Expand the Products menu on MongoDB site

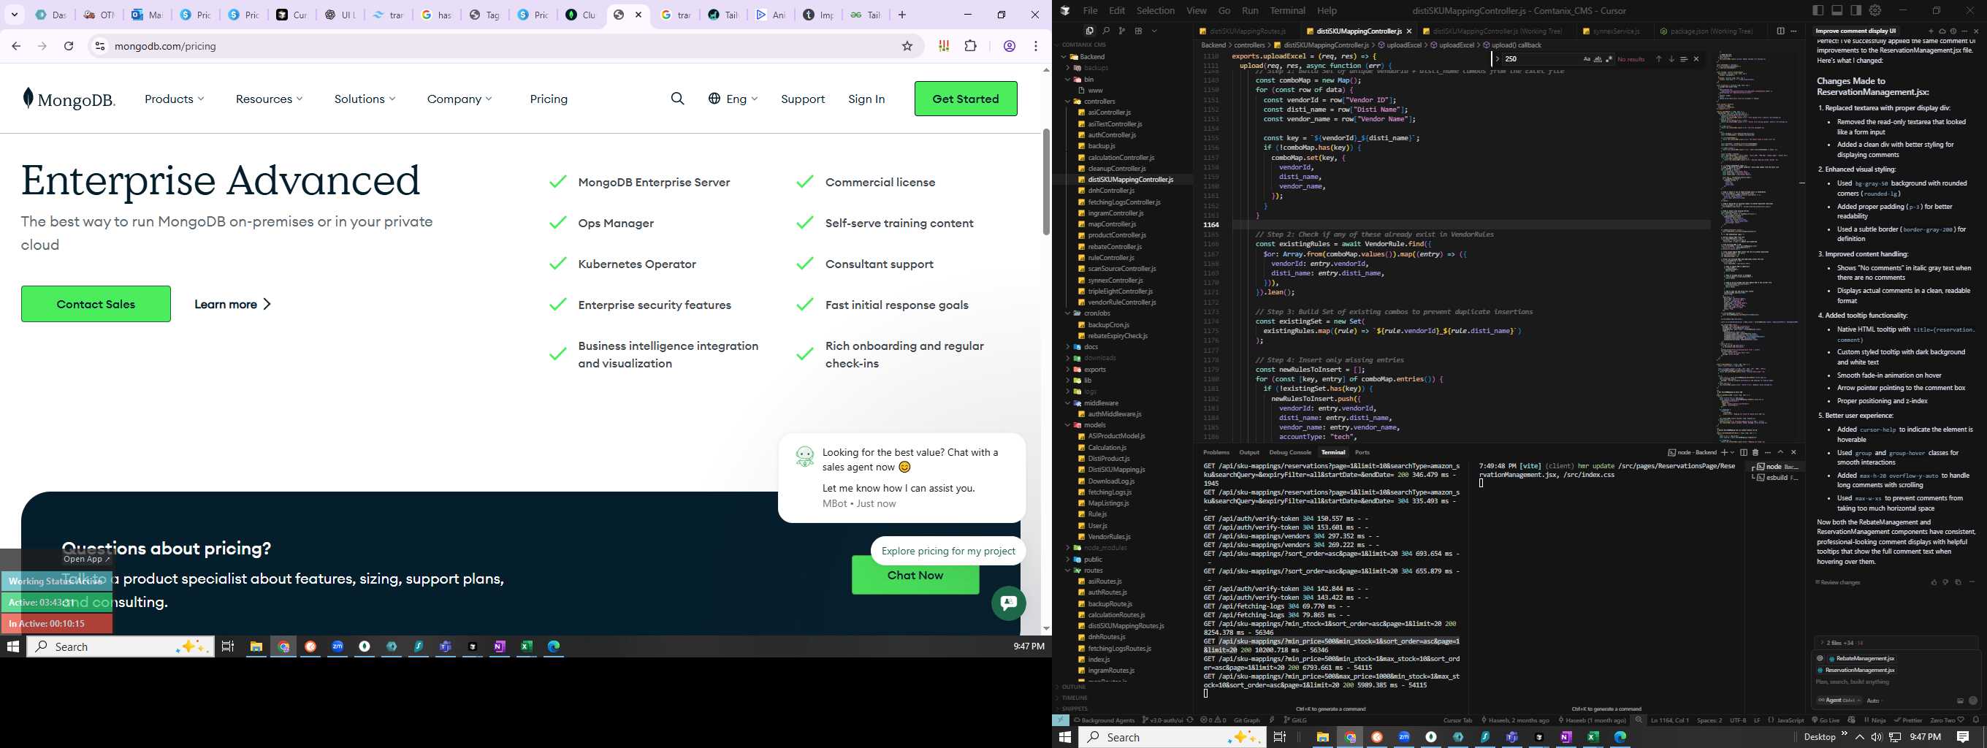[175, 99]
